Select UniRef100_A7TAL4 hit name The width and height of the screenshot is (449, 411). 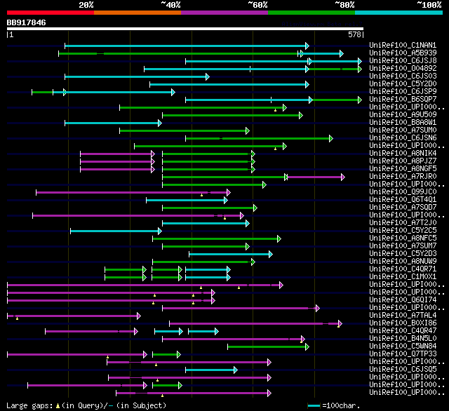click(x=403, y=316)
